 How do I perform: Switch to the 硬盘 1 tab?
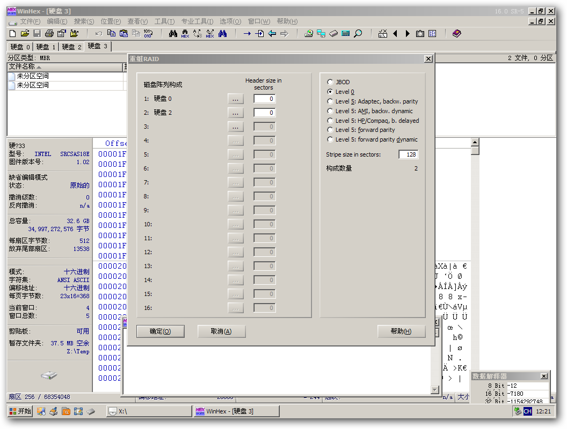[x=46, y=47]
